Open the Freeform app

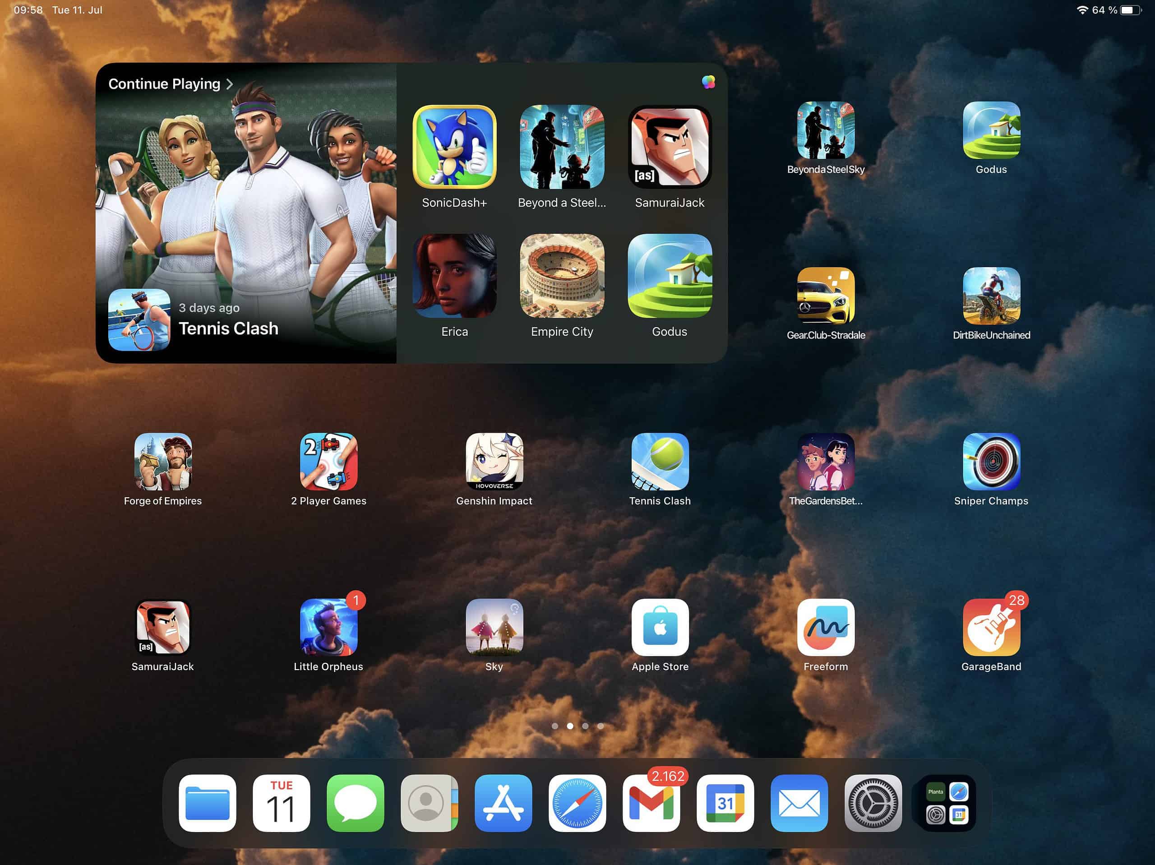[826, 627]
